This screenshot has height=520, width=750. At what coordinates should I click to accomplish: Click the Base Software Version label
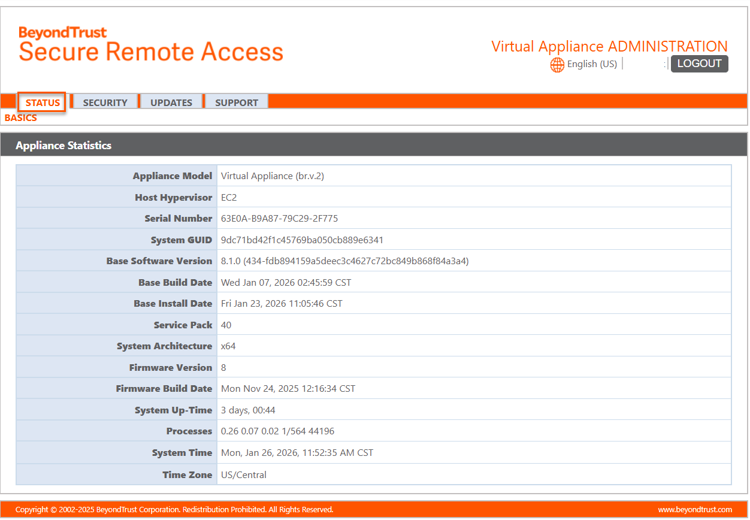pyautogui.click(x=159, y=261)
